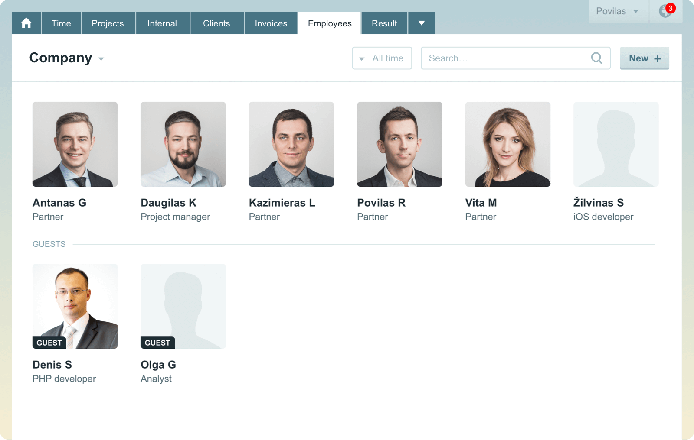
Task: Click the Search input field
Action: click(499, 58)
